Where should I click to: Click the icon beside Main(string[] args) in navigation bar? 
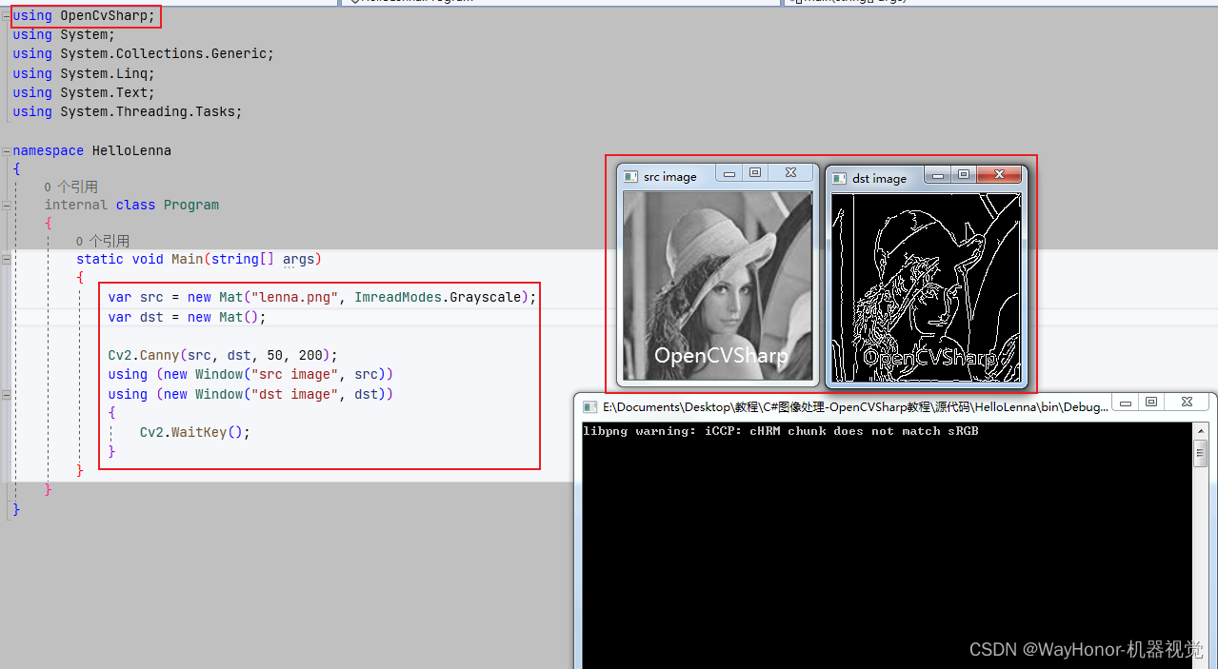click(x=799, y=2)
